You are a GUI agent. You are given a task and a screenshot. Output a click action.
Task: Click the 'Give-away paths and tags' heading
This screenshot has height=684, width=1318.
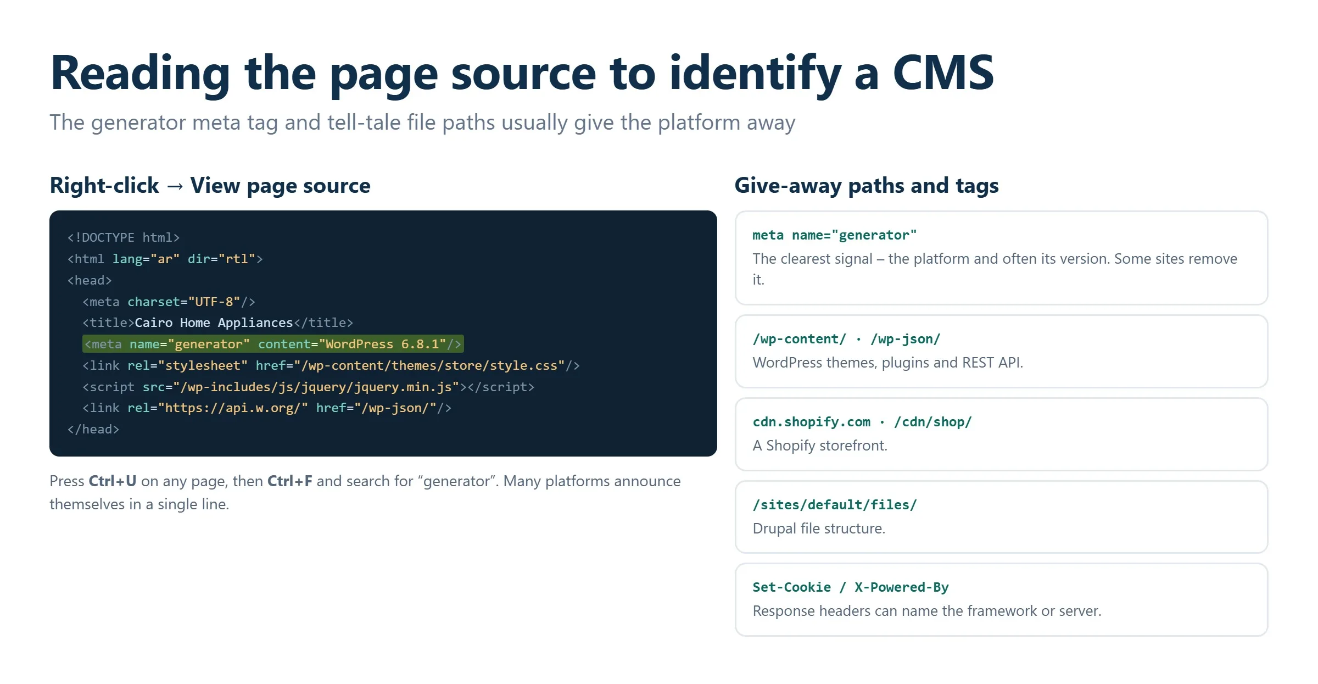(867, 186)
